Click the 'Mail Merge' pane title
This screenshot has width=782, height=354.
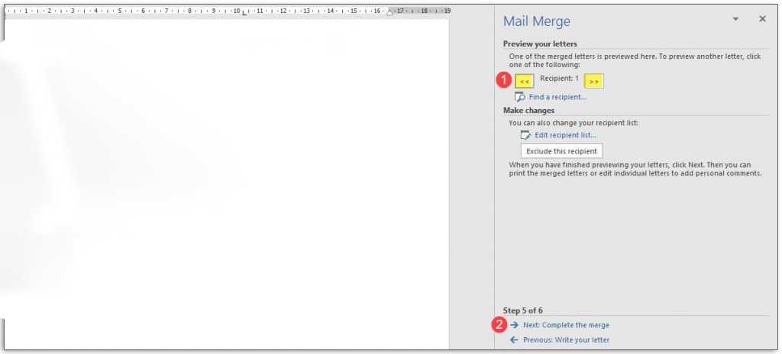point(537,21)
